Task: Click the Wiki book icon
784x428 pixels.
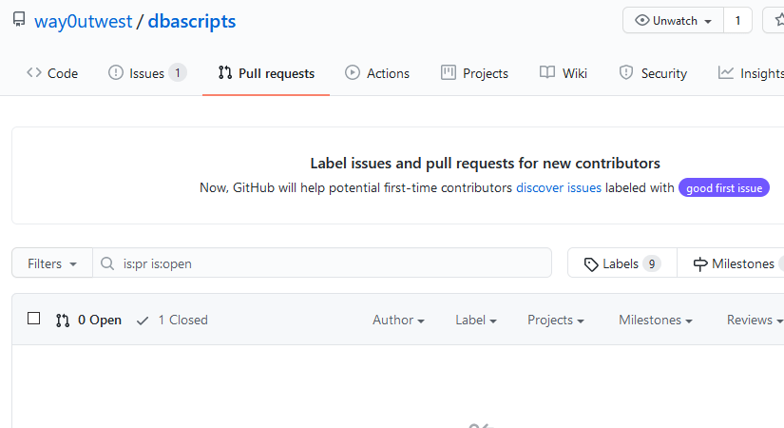Action: [x=547, y=73]
